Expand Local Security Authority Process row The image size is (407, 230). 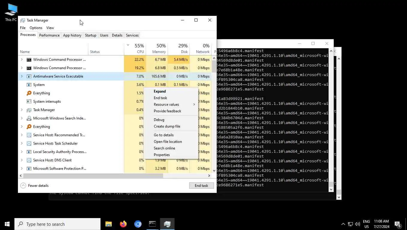point(22,152)
